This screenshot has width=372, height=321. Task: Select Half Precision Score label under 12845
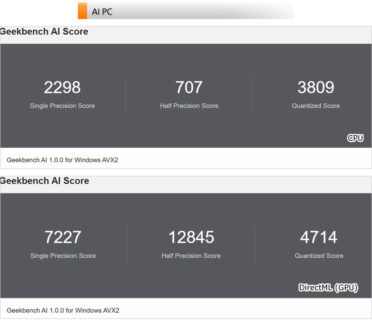pyautogui.click(x=191, y=256)
